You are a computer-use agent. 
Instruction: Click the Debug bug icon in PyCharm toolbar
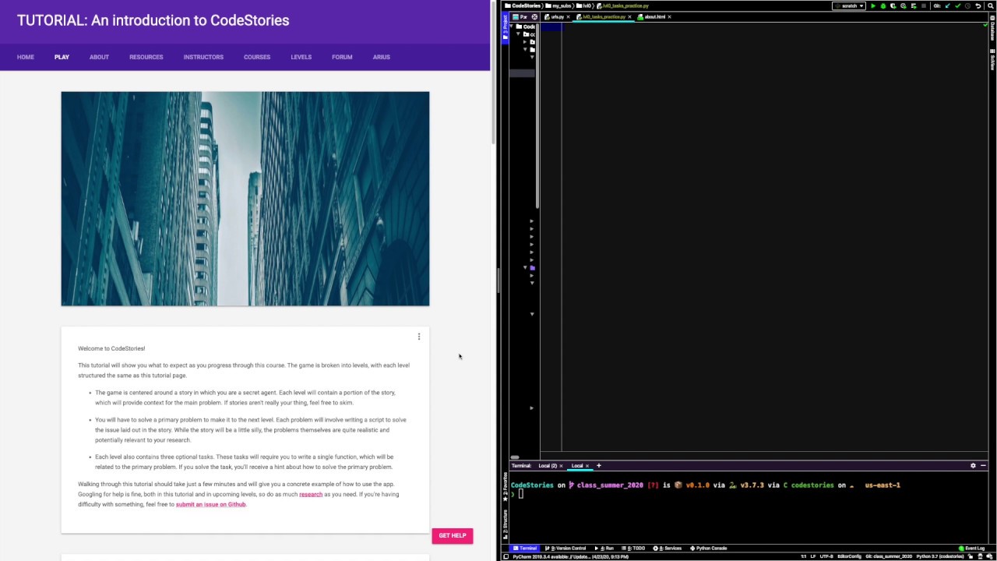coord(883,5)
